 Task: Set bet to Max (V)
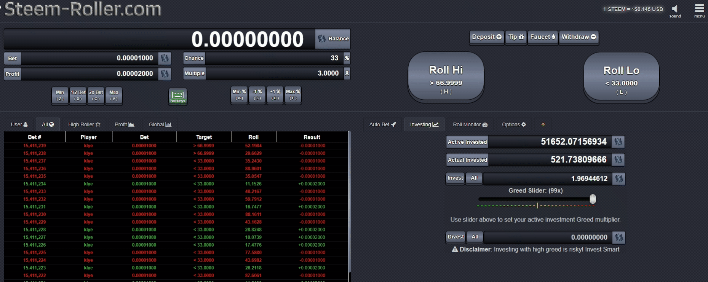(x=114, y=96)
